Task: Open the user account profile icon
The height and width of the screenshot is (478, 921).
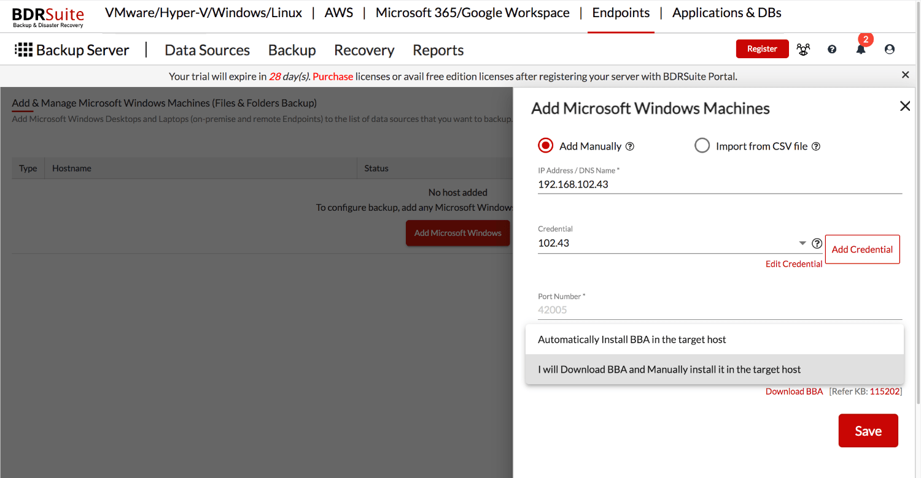Action: [890, 49]
